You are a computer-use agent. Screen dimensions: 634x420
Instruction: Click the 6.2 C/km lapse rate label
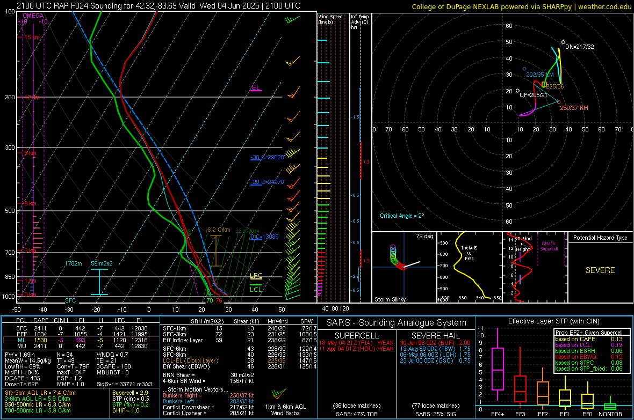point(218,230)
